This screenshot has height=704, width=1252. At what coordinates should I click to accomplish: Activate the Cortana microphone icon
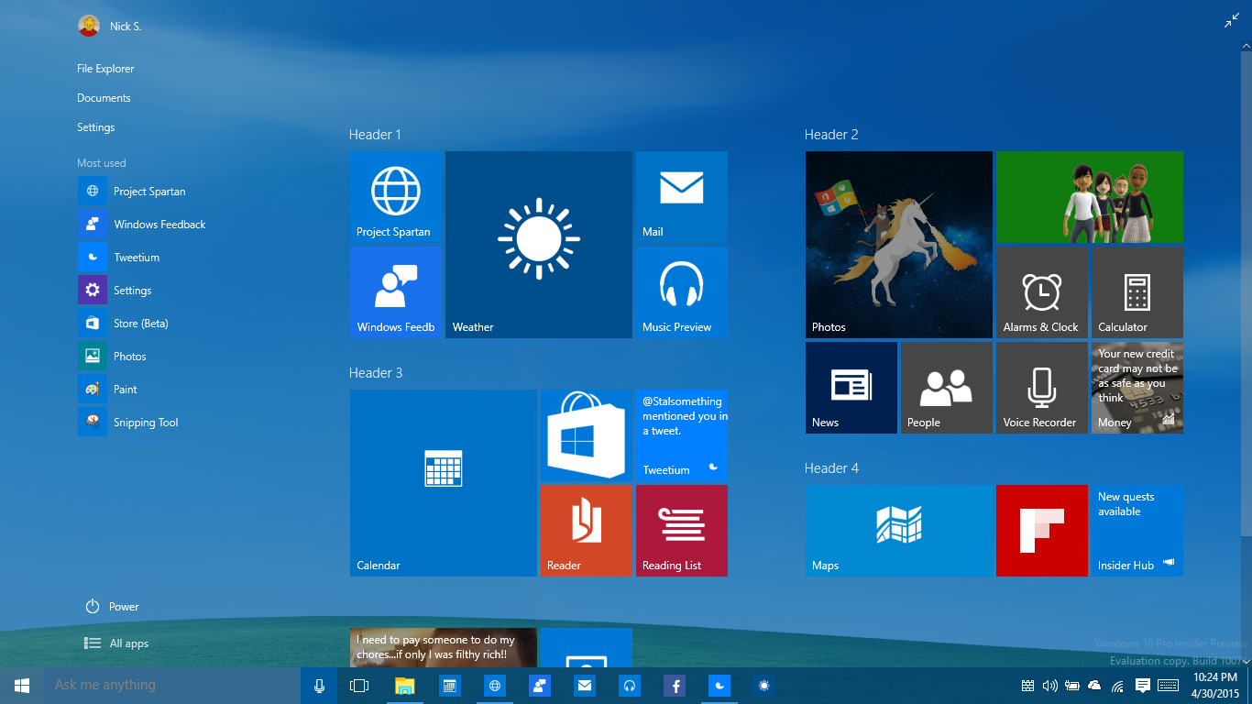(x=319, y=685)
